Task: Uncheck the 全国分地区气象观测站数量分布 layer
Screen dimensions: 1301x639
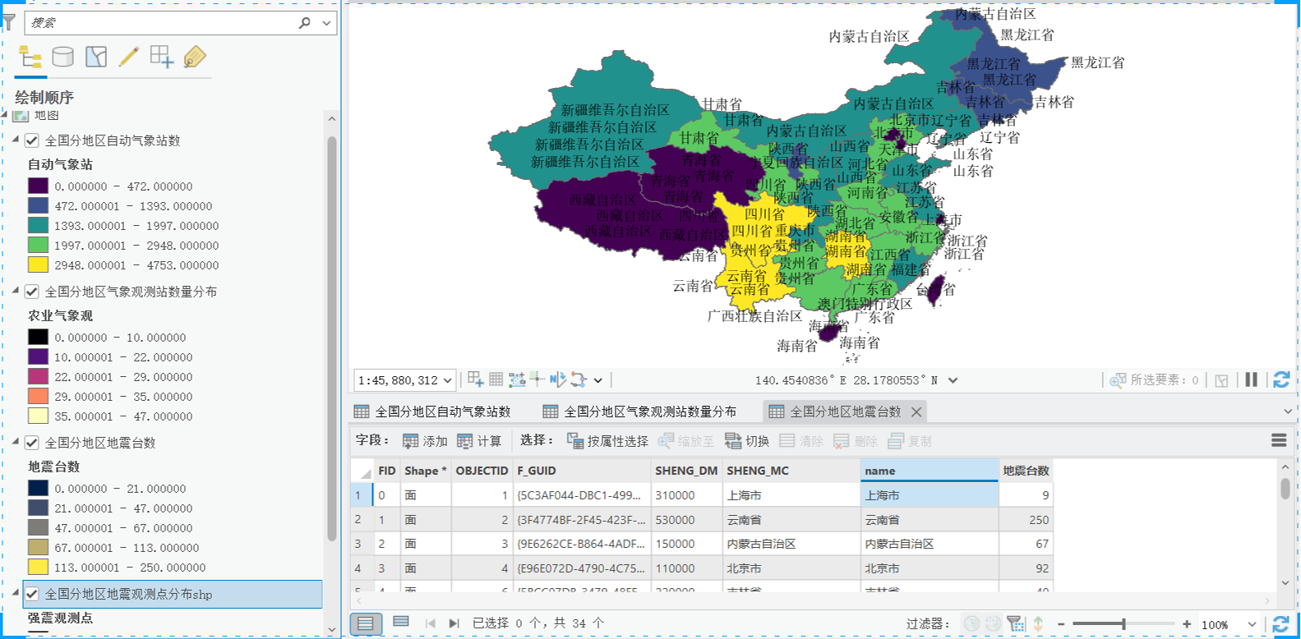Action: (x=32, y=292)
